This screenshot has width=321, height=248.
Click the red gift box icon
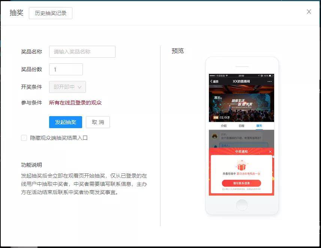click(241, 165)
